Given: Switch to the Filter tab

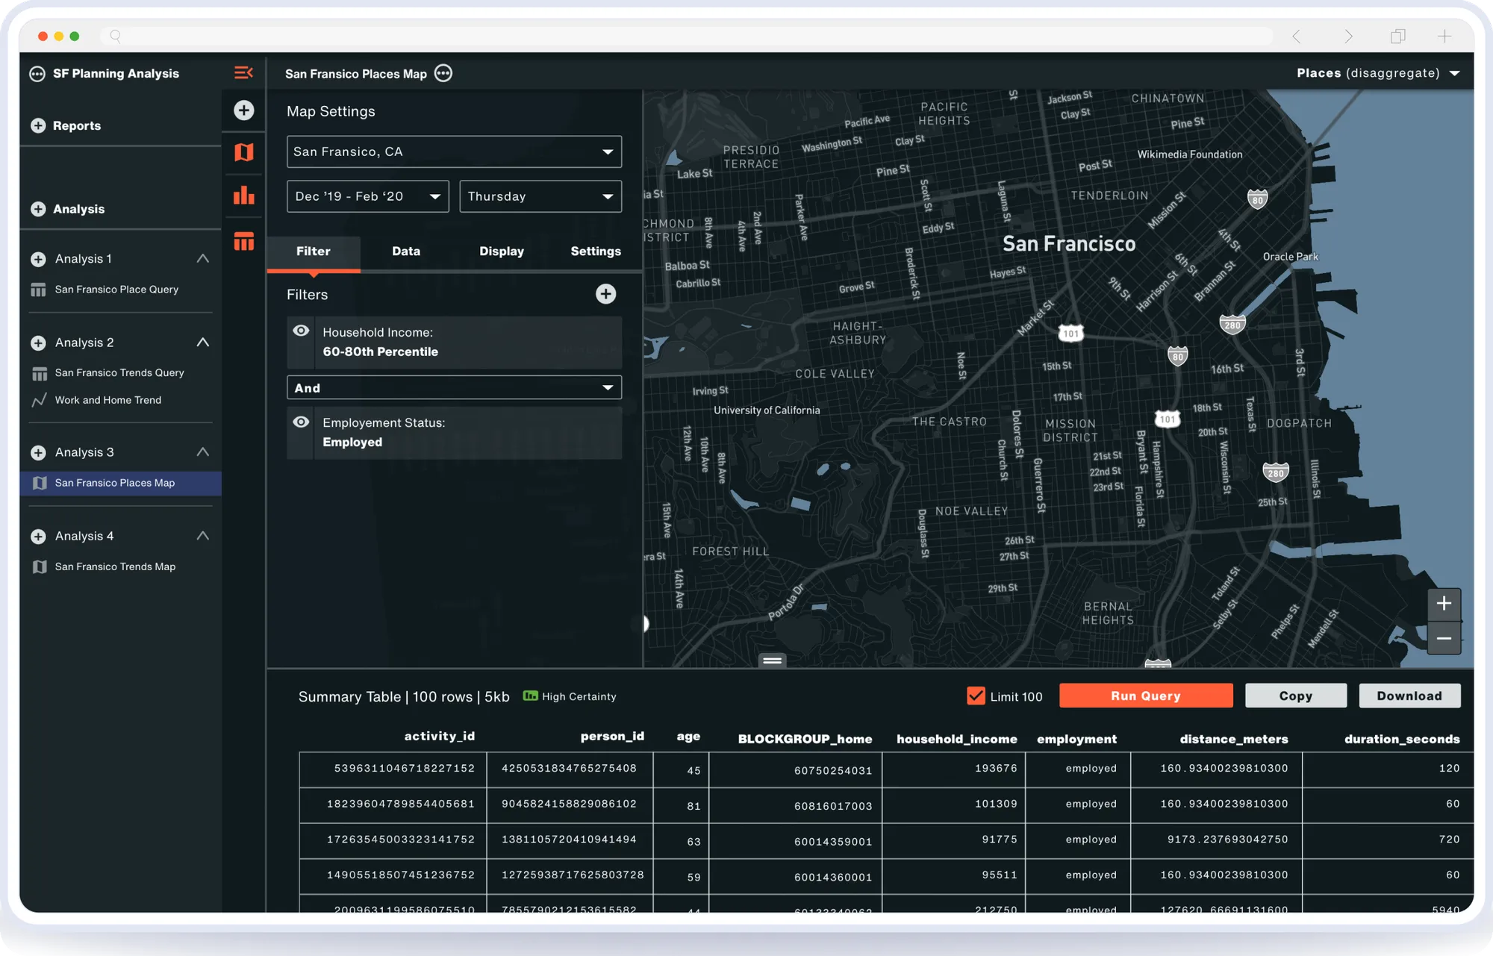Looking at the screenshot, I should pyautogui.click(x=314, y=252).
